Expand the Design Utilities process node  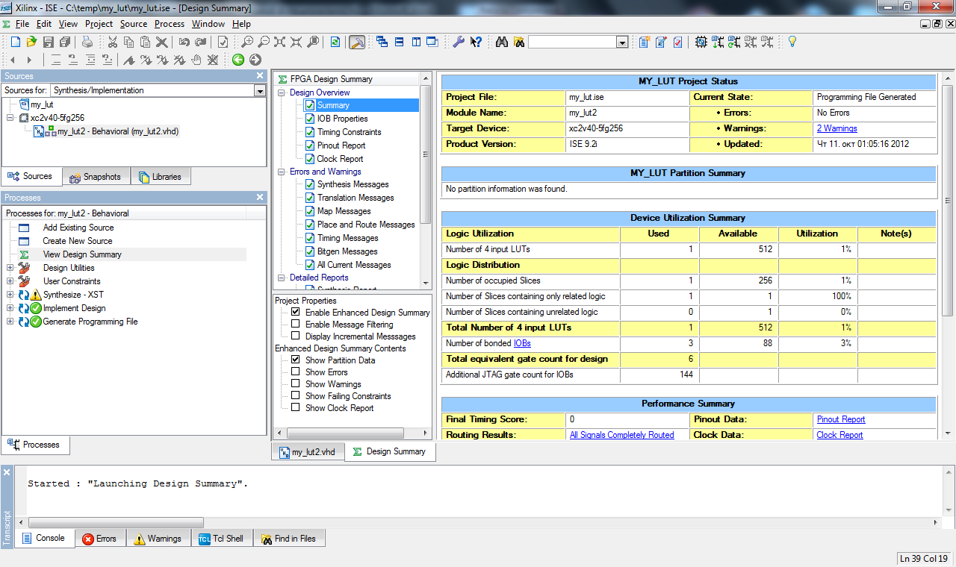(x=10, y=268)
